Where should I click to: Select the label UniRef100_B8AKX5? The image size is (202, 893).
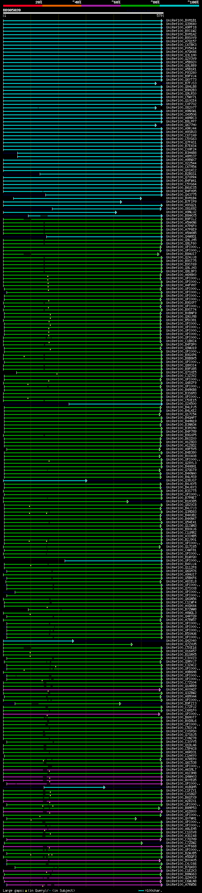[x=181, y=216]
